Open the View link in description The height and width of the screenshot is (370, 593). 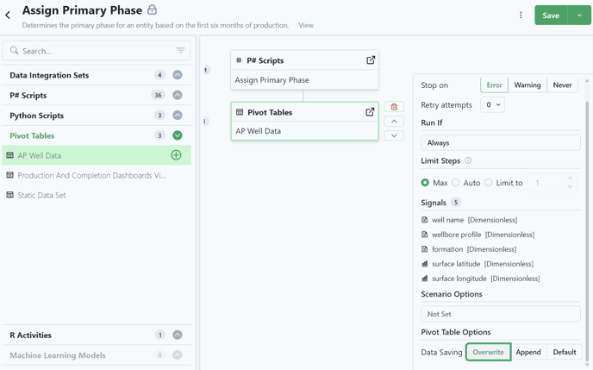306,25
